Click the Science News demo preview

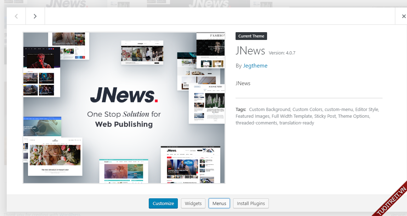(x=207, y=104)
